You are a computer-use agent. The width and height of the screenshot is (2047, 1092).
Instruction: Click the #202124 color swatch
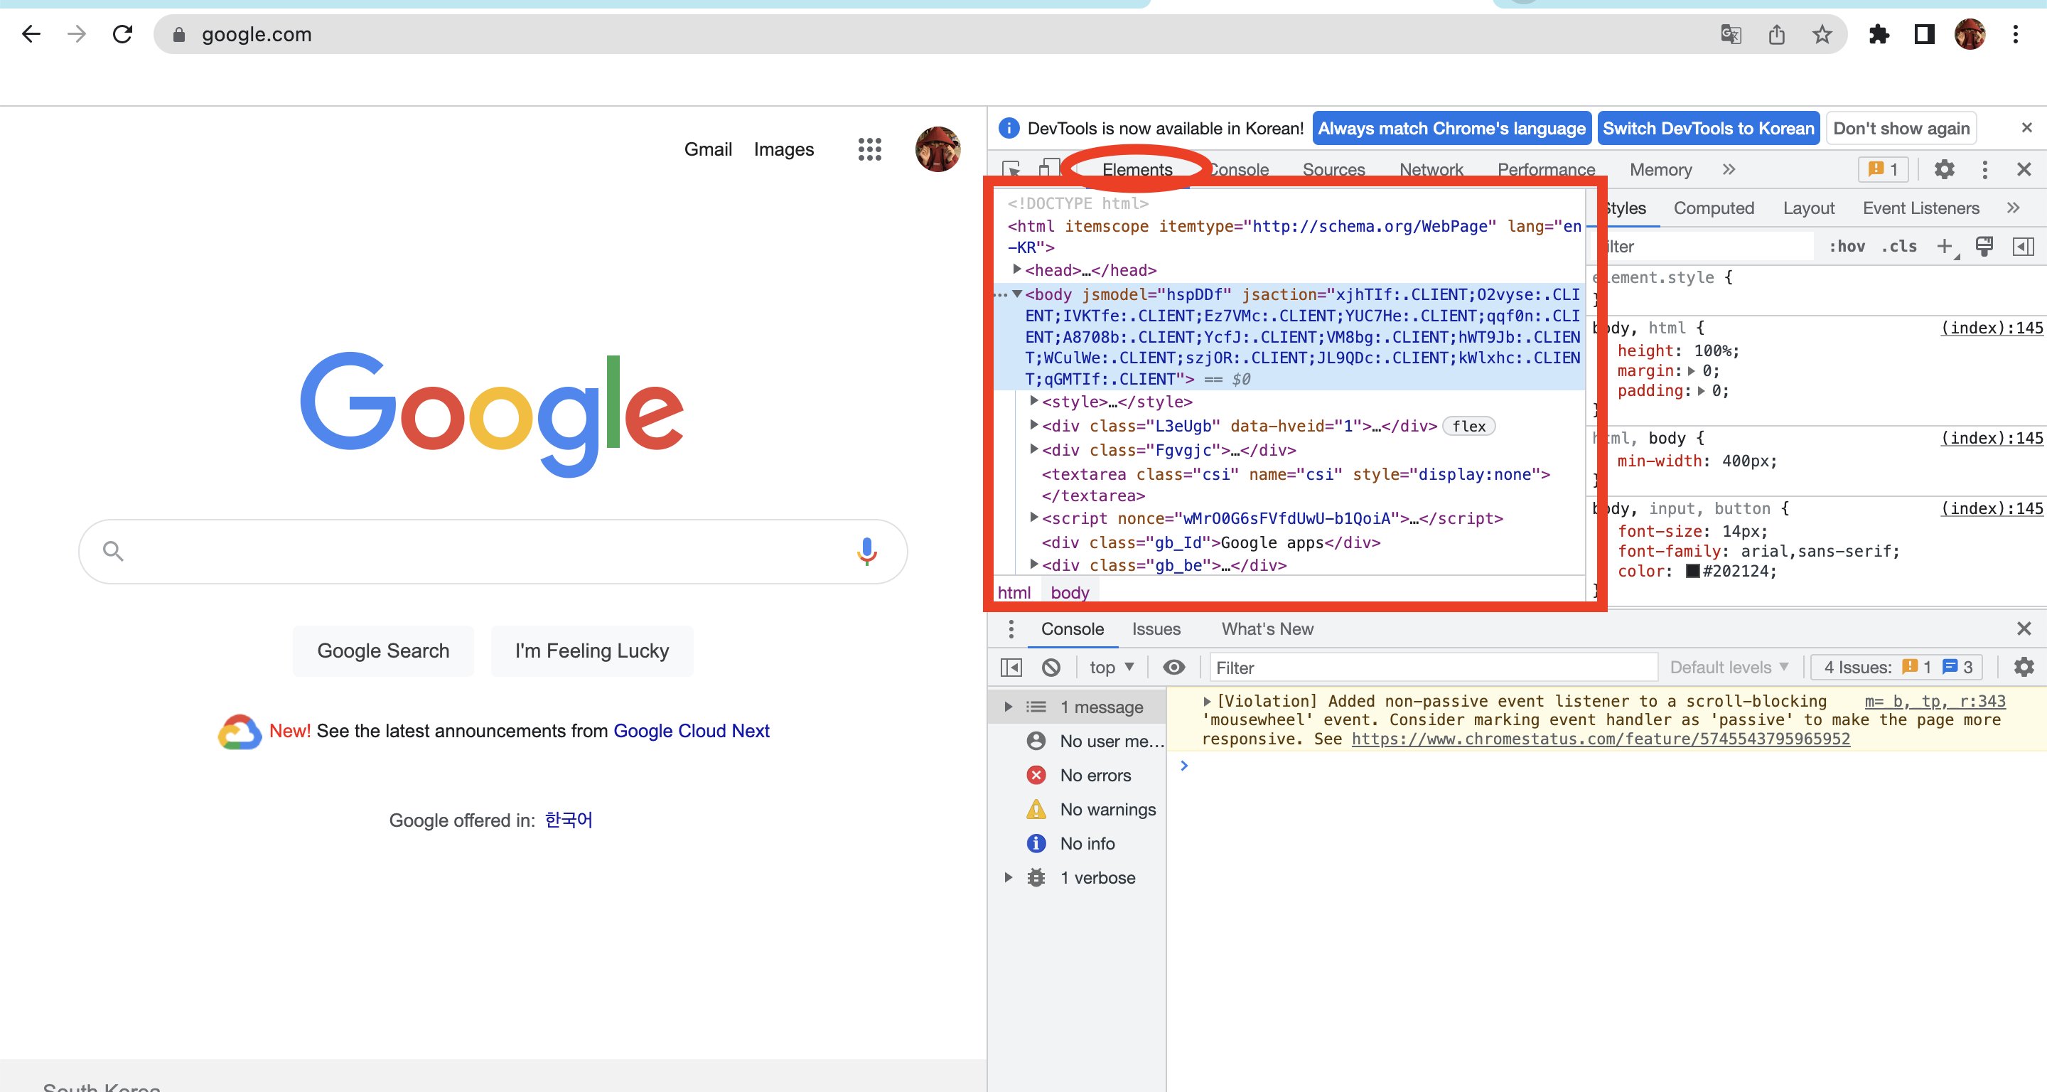pyautogui.click(x=1692, y=571)
